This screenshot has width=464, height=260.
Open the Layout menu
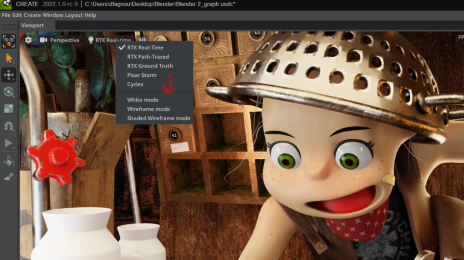pyautogui.click(x=74, y=15)
